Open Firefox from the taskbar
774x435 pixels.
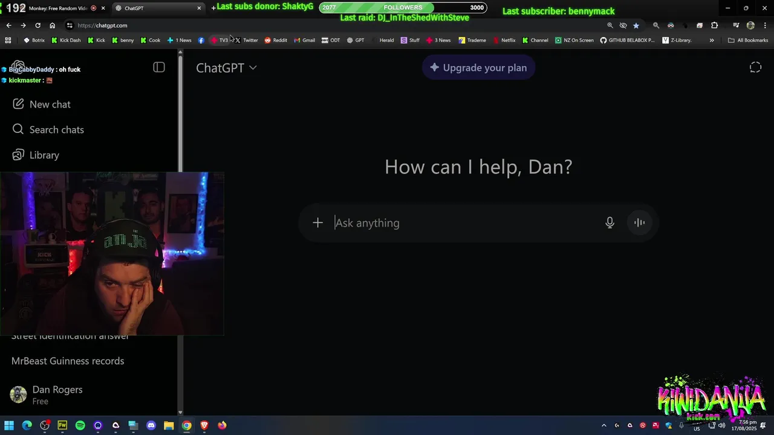point(222,425)
